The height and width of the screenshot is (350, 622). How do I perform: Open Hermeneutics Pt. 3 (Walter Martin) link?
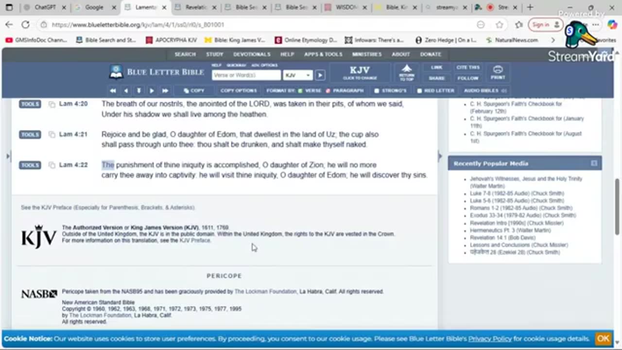click(x=510, y=230)
